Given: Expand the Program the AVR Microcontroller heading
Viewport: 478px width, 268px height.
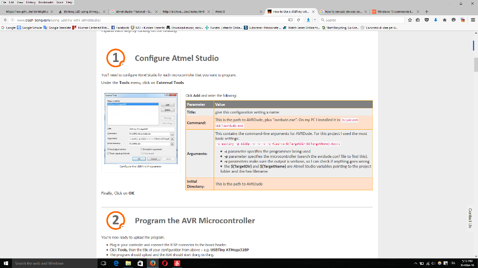Looking at the screenshot, I should [x=195, y=220].
